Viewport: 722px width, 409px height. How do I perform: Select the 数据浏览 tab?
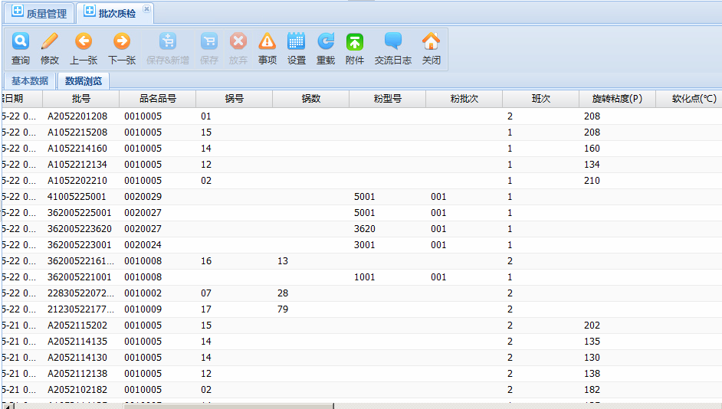(x=84, y=81)
